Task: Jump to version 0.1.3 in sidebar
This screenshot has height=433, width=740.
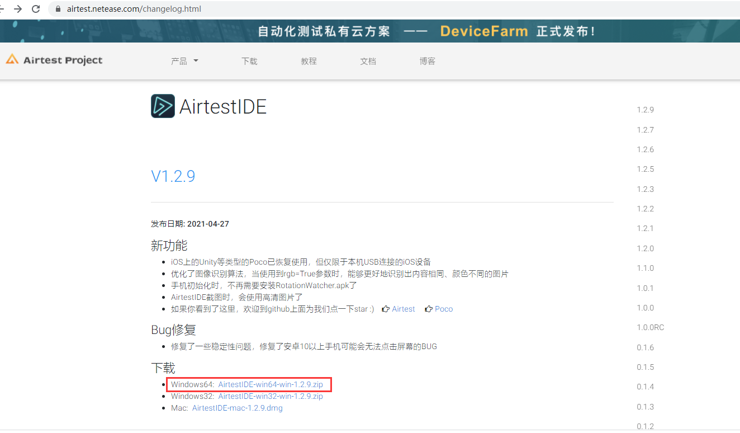Action: click(645, 407)
